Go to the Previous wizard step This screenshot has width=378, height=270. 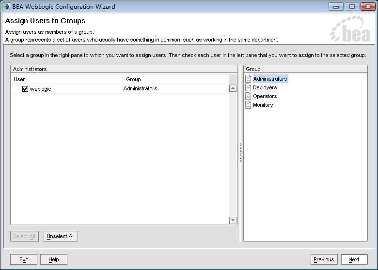[324, 259]
